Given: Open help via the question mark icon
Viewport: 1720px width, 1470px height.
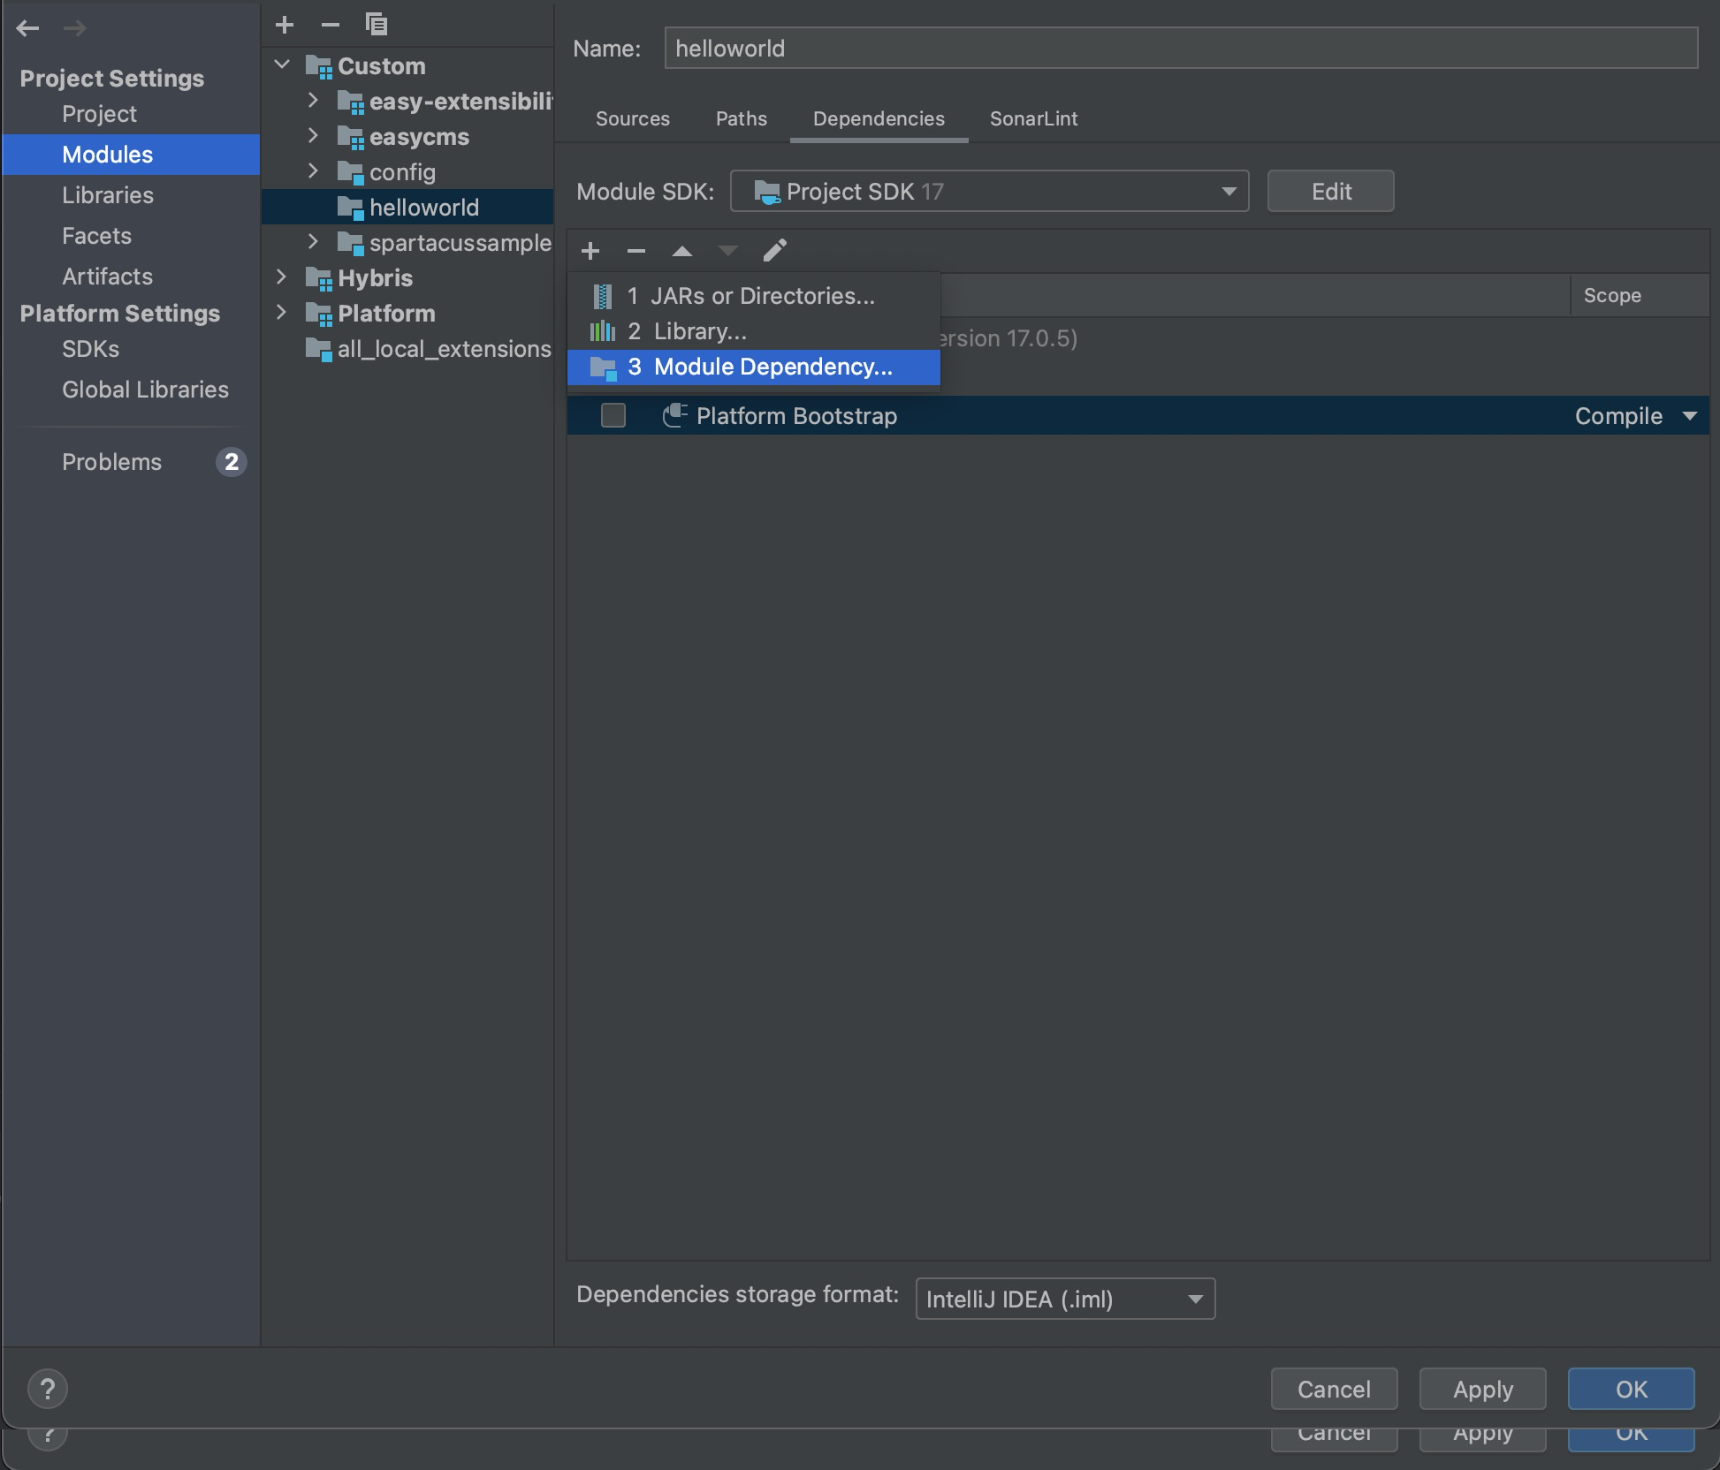Looking at the screenshot, I should [x=48, y=1388].
